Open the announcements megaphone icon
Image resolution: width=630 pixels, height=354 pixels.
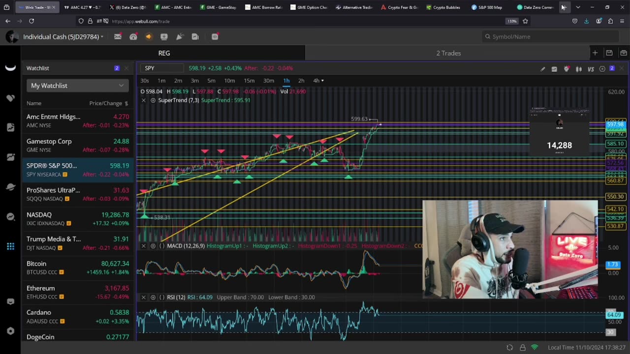(x=149, y=37)
